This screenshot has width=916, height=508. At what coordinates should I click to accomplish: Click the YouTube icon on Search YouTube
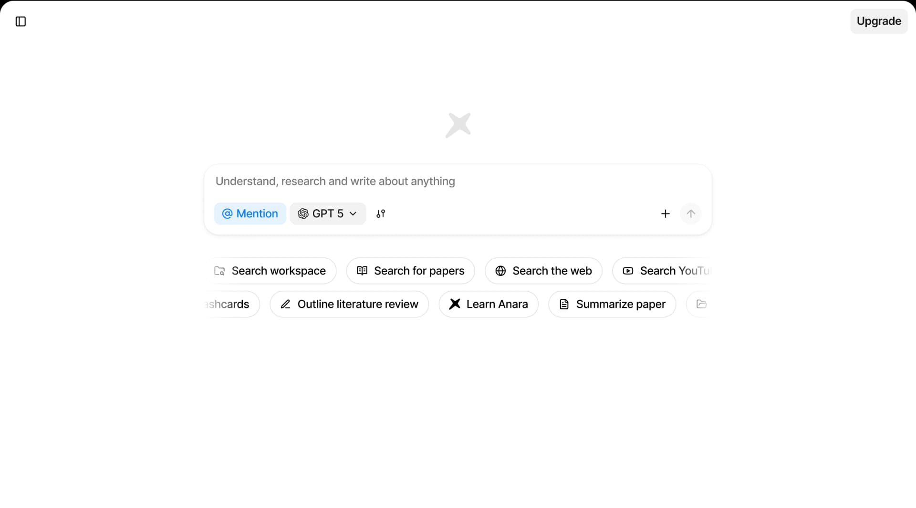pyautogui.click(x=627, y=271)
